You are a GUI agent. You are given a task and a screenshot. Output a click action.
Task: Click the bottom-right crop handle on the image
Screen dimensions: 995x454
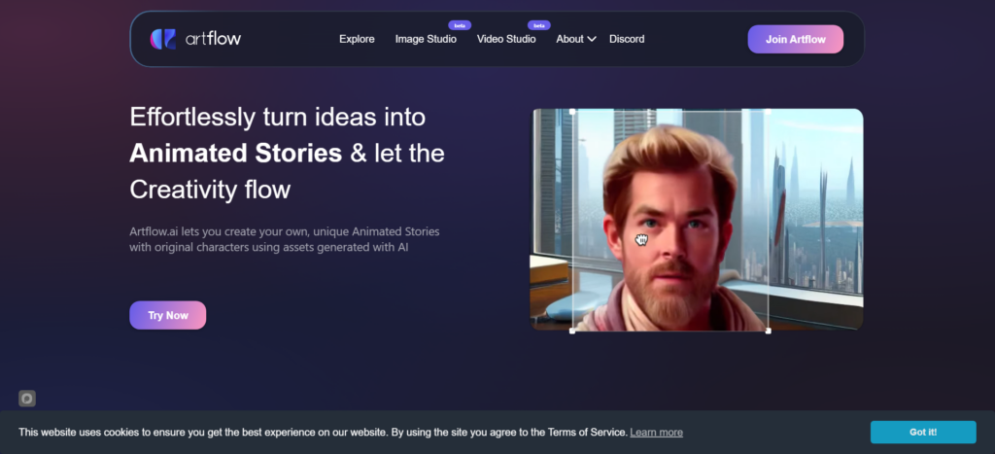point(769,331)
